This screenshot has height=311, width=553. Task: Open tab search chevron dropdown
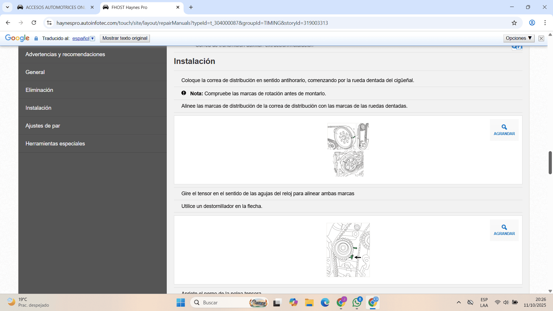(x=7, y=7)
